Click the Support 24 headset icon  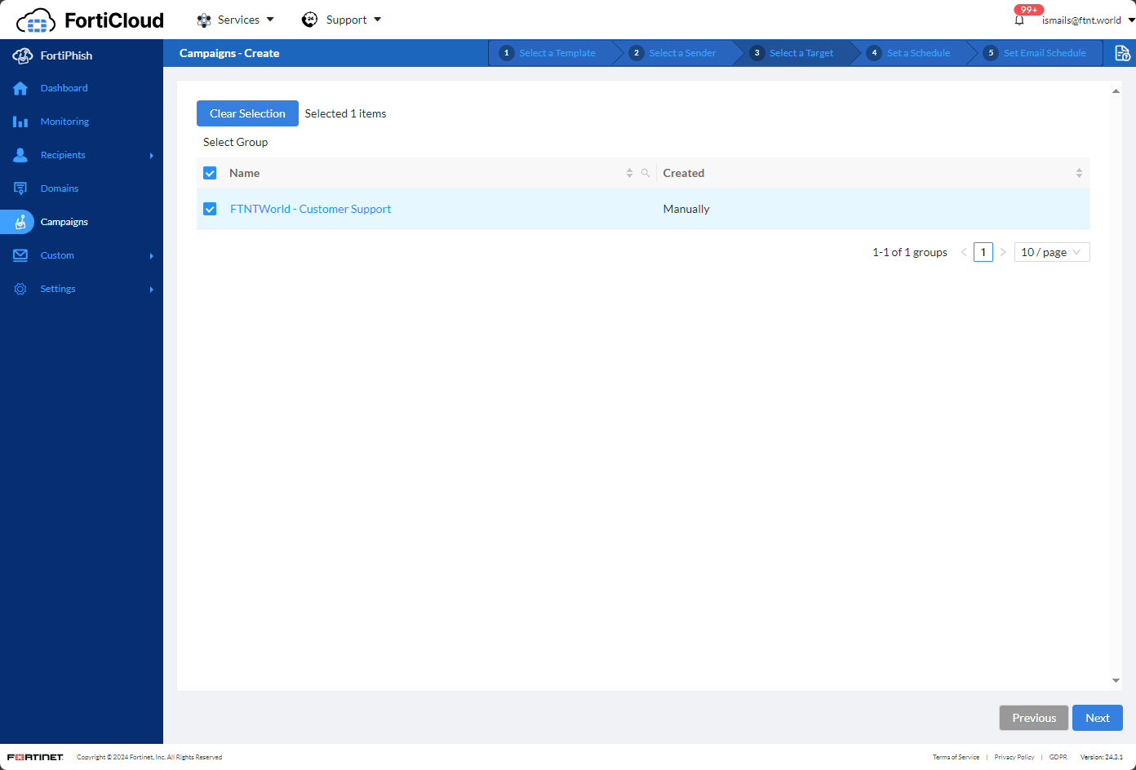pyautogui.click(x=309, y=20)
